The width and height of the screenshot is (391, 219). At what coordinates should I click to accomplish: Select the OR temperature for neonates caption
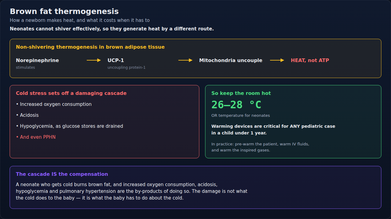[240, 116]
